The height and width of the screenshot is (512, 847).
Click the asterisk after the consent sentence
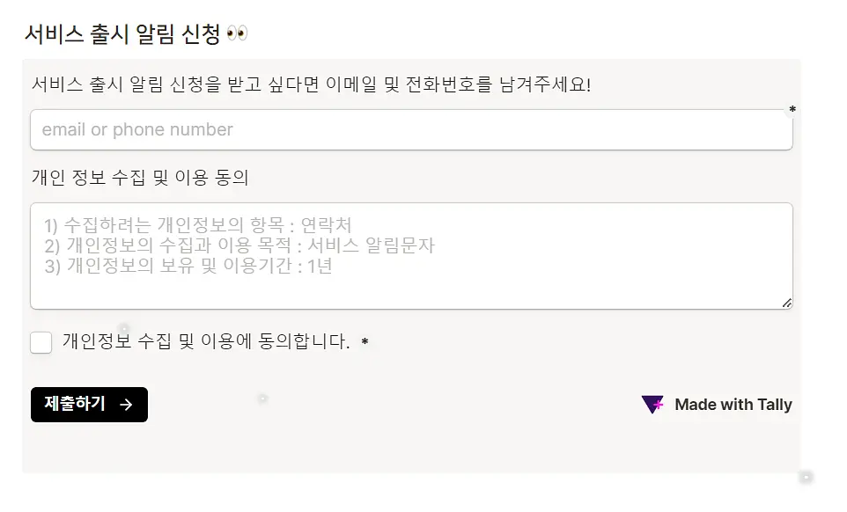point(365,341)
